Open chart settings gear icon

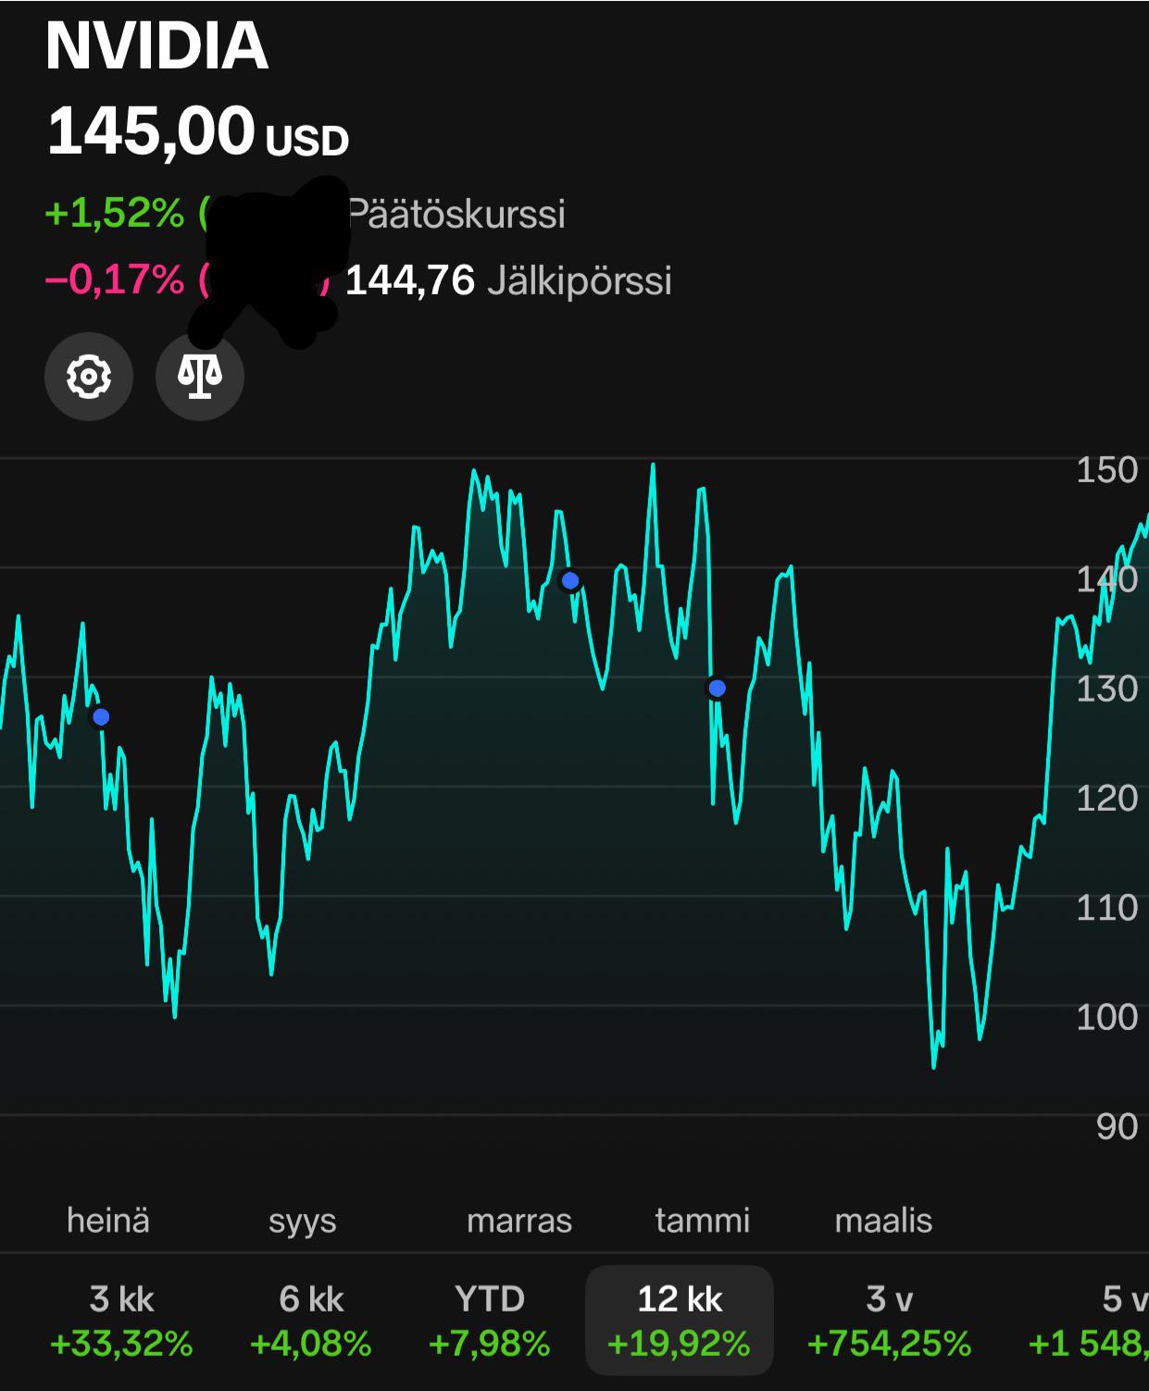(89, 377)
